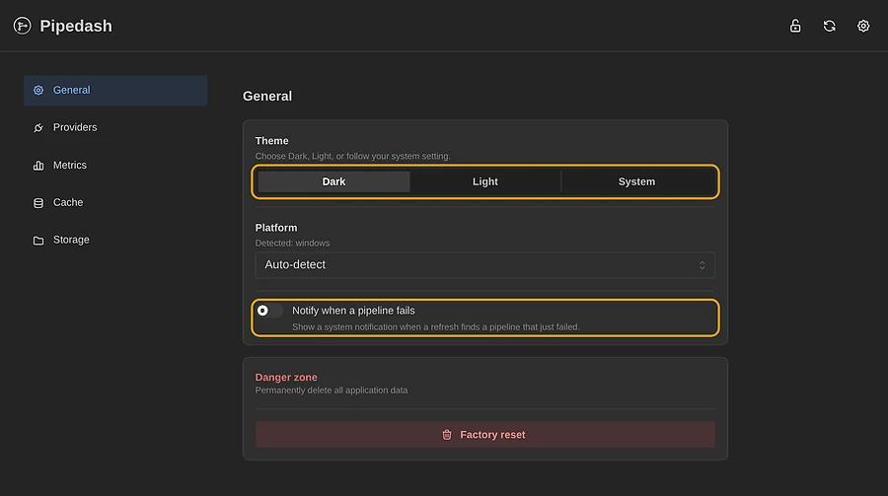Click the Pipedash logo icon

[x=22, y=26]
